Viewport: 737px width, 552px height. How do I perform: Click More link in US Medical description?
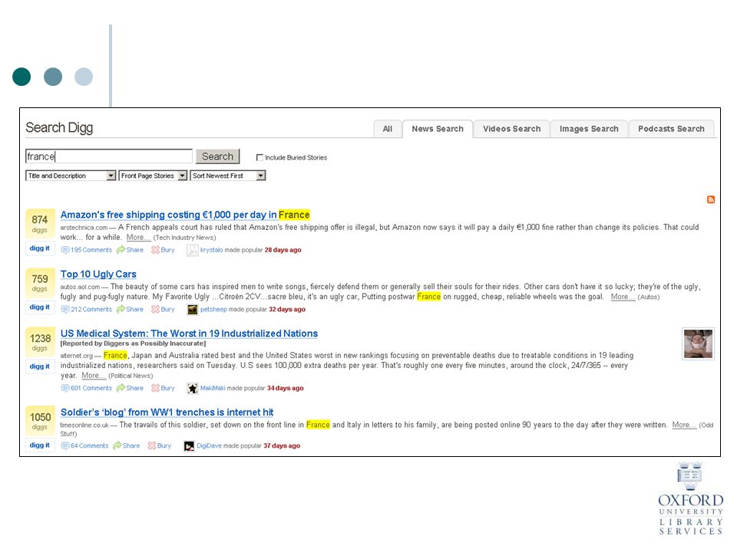point(94,376)
